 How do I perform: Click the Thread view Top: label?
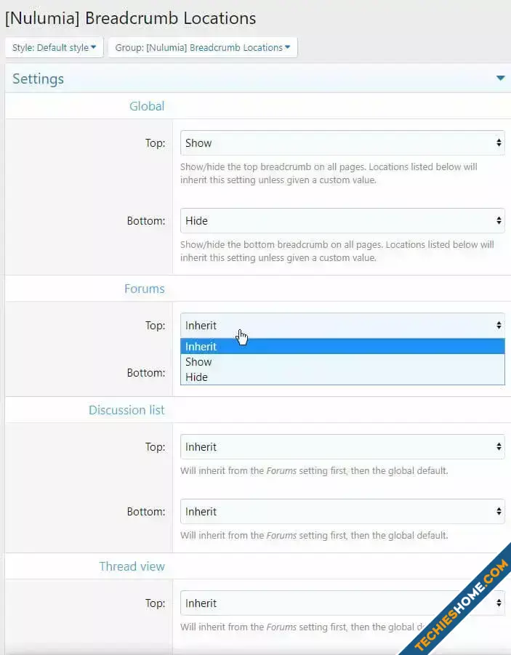coord(155,603)
